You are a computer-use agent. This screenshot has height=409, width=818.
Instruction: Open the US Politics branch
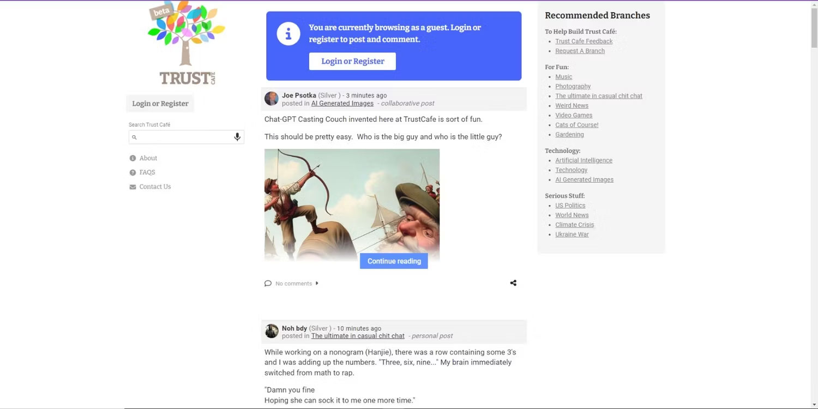pos(570,206)
